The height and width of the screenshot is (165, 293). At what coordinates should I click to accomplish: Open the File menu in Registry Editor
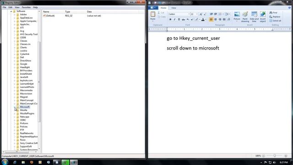point(4,7)
